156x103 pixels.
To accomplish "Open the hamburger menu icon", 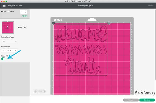I will point(4,5).
